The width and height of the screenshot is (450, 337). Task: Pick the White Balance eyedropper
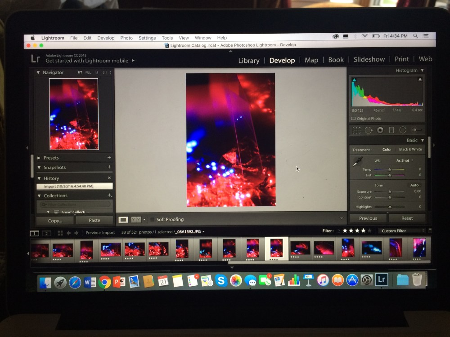(x=359, y=162)
